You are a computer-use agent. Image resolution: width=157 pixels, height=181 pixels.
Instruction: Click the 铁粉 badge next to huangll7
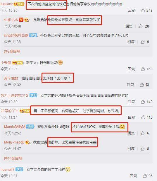19,170
